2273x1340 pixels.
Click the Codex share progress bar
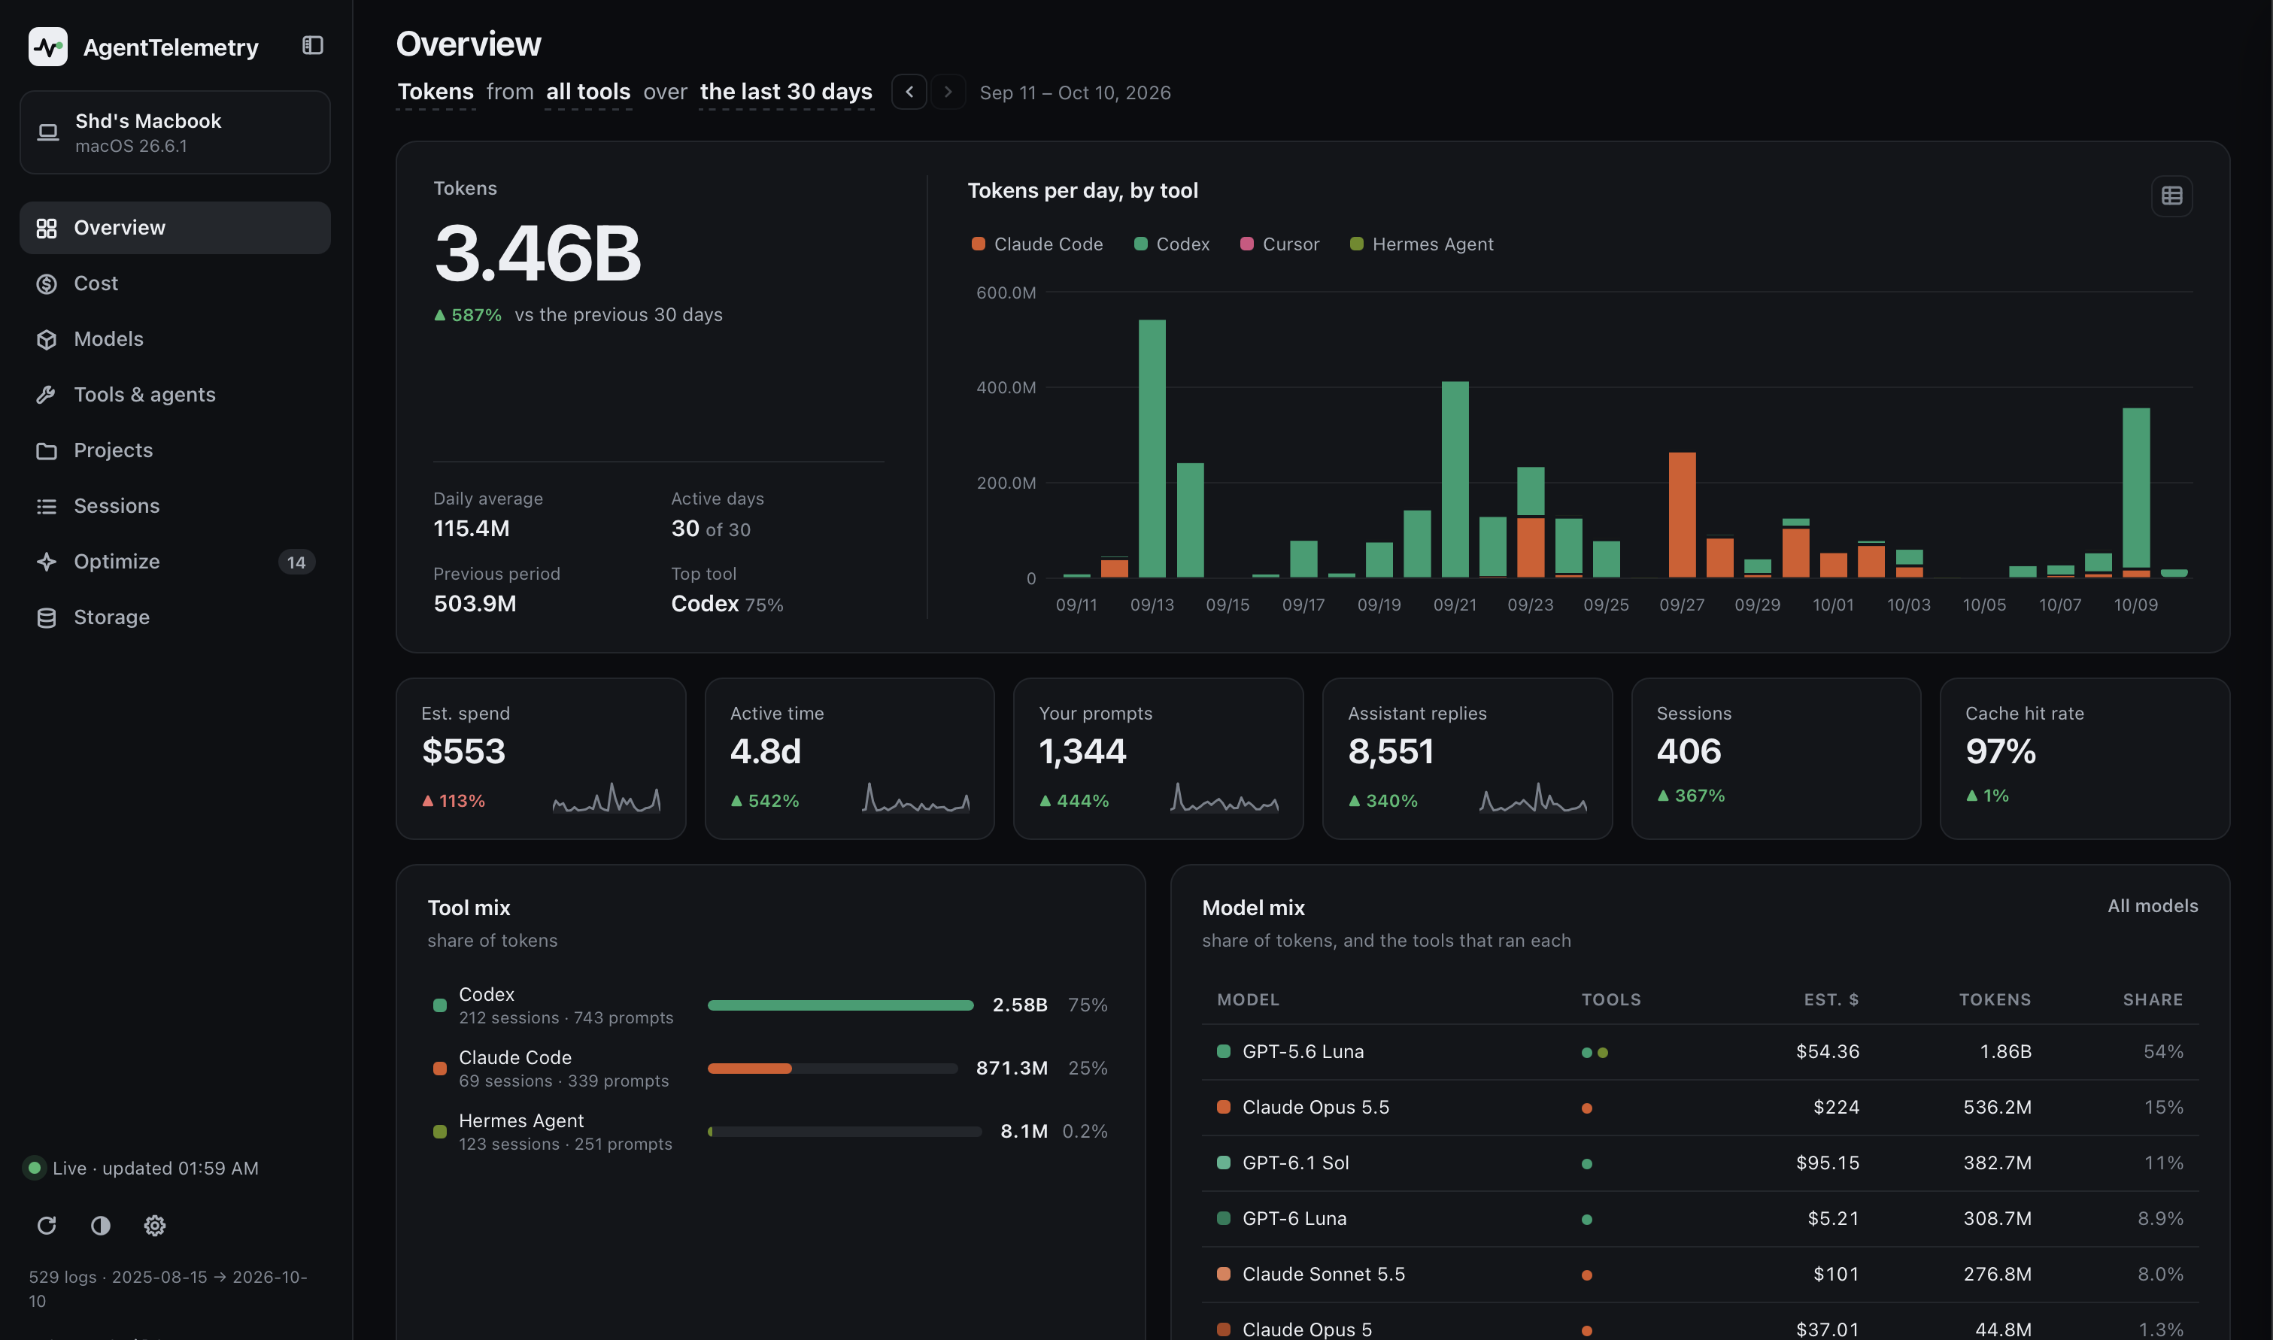(841, 1005)
